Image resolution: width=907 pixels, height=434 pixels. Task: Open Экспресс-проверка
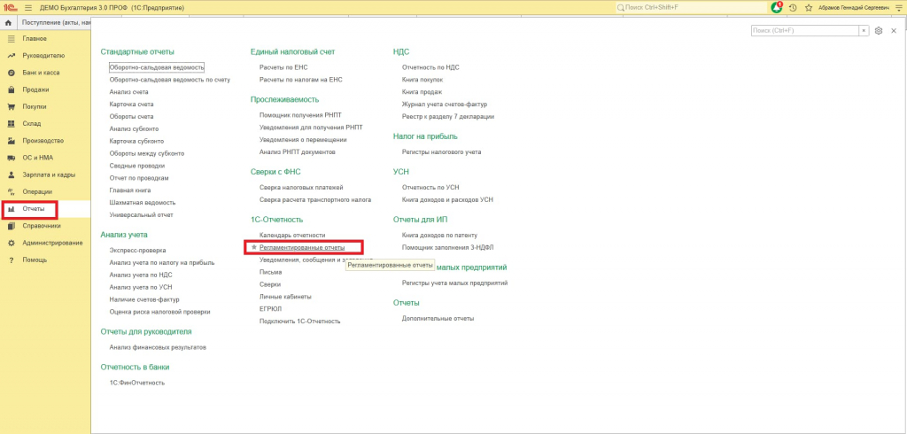pos(137,251)
